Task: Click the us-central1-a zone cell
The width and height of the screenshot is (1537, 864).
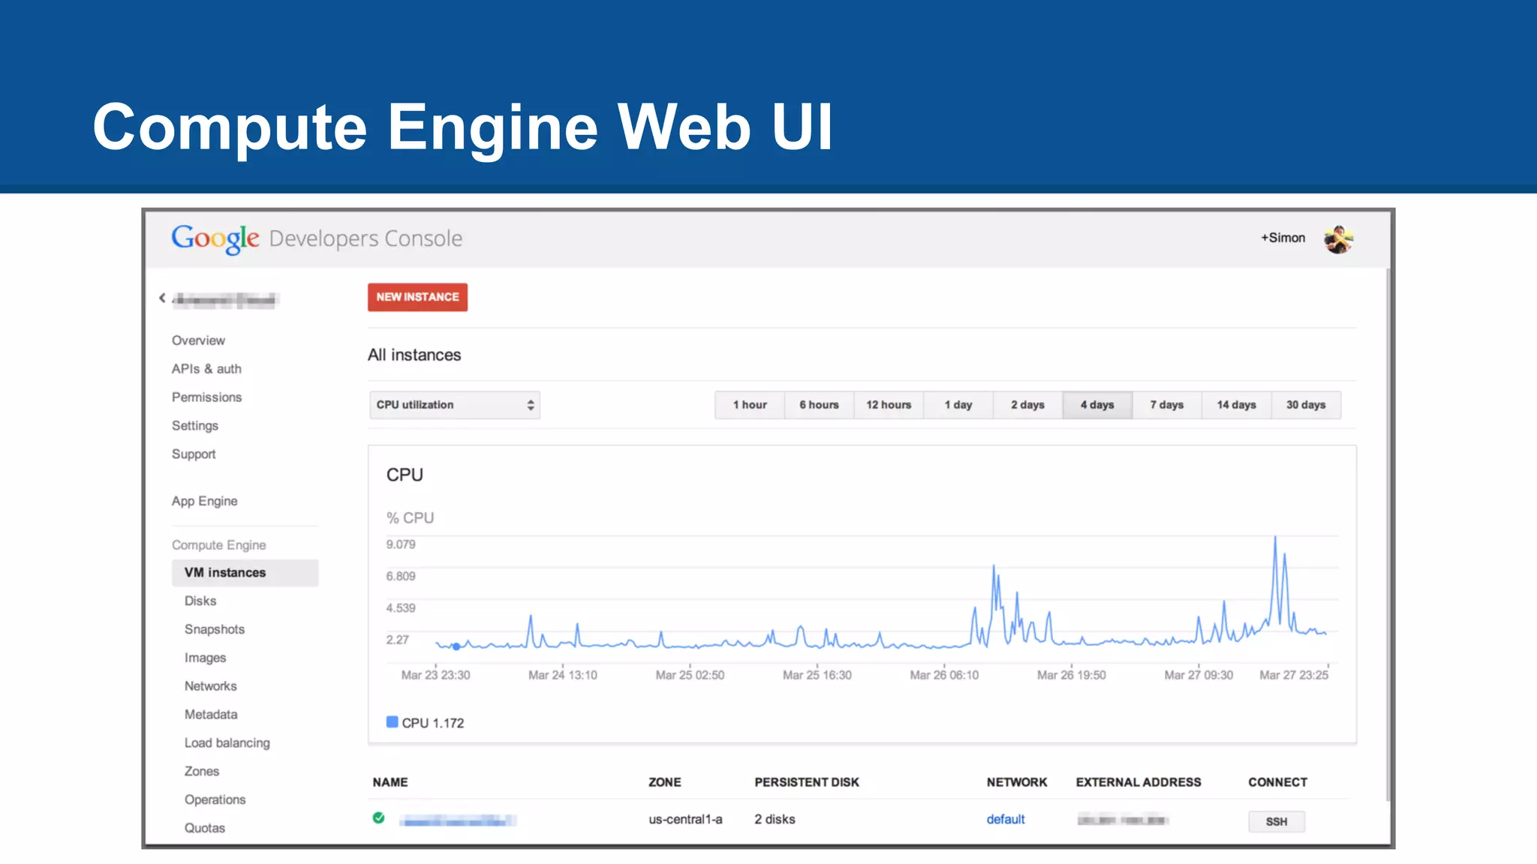Action: 685,820
